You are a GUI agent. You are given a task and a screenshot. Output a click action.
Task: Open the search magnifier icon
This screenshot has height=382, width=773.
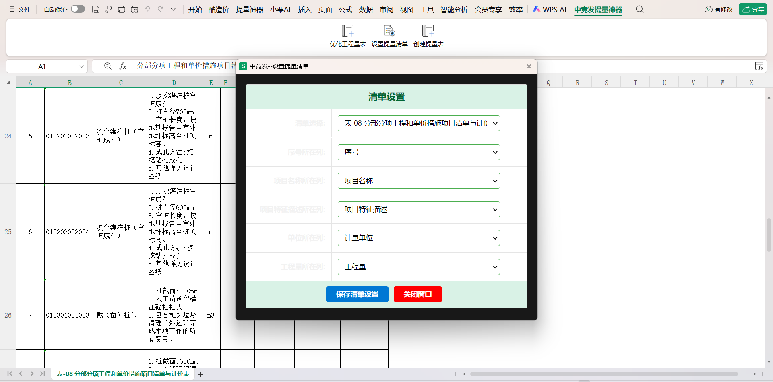click(x=639, y=9)
